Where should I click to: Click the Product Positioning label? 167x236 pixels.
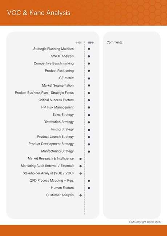pos(59,71)
